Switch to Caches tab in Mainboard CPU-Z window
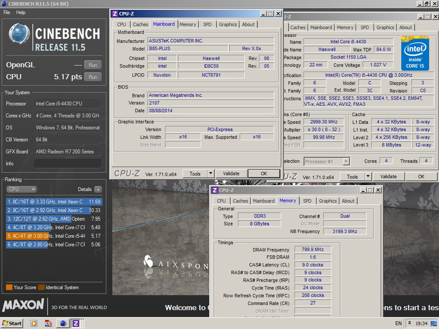 click(140, 24)
